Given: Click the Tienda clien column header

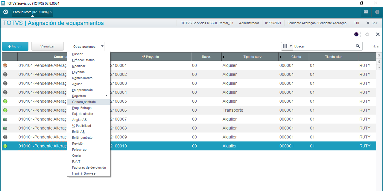Looking at the screenshot, I should coord(334,57).
